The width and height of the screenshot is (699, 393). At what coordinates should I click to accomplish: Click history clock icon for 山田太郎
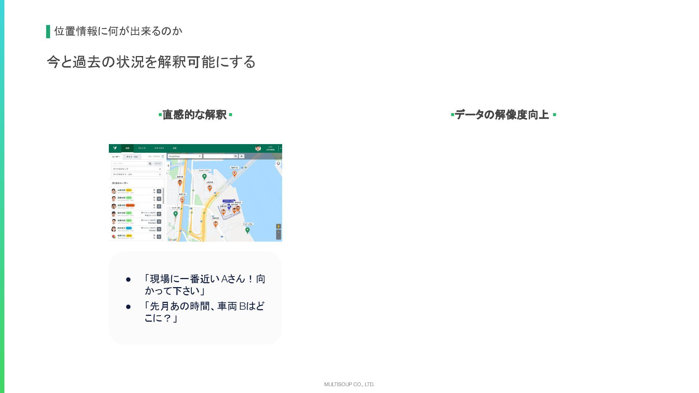159,191
